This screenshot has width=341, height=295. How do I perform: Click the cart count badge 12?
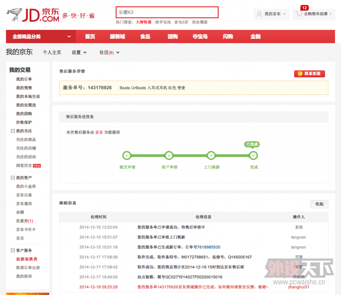(x=304, y=8)
